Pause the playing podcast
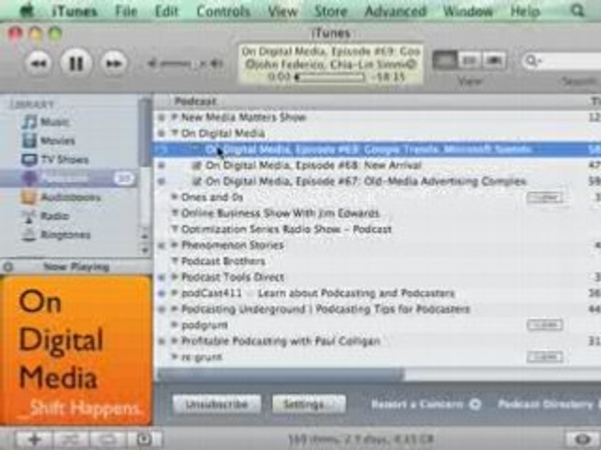 coord(76,63)
